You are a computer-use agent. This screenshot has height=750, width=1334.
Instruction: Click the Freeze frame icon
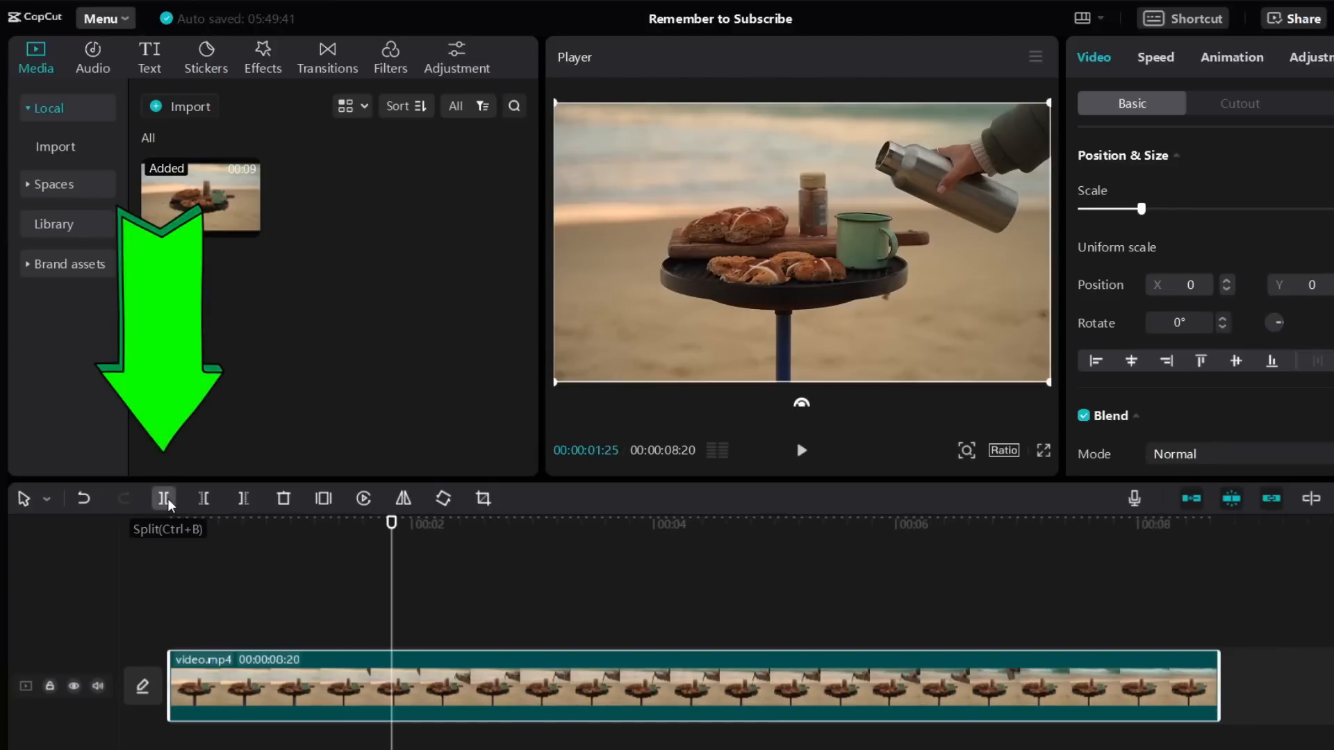(x=324, y=498)
